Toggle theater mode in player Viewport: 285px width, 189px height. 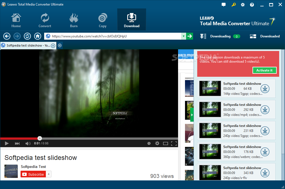(165, 144)
